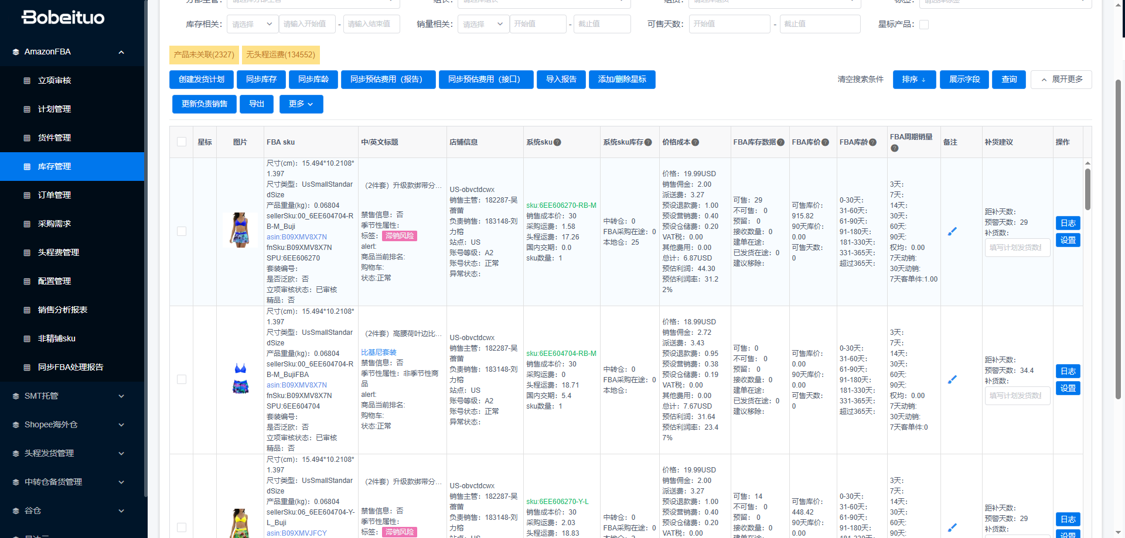The image size is (1125, 538).
Task: Check the first product row checkbox
Action: 182,231
